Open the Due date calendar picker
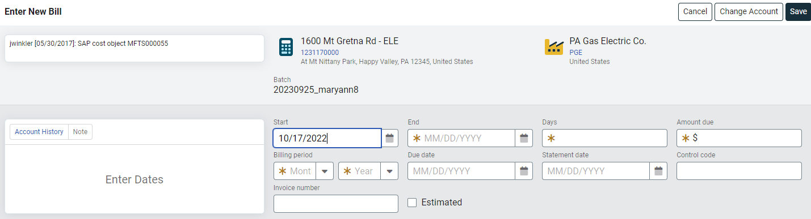Screen dimensions: 811x219 (x=524, y=171)
